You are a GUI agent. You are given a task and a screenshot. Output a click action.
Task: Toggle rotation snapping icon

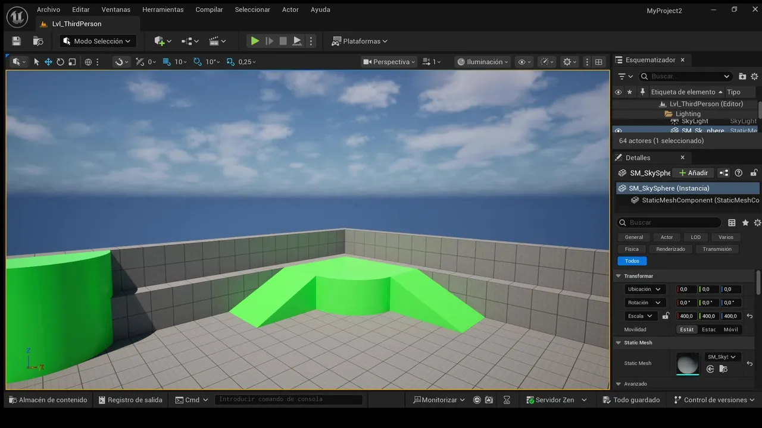198,62
